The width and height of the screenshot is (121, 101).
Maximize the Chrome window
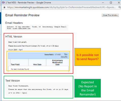point(111,3)
